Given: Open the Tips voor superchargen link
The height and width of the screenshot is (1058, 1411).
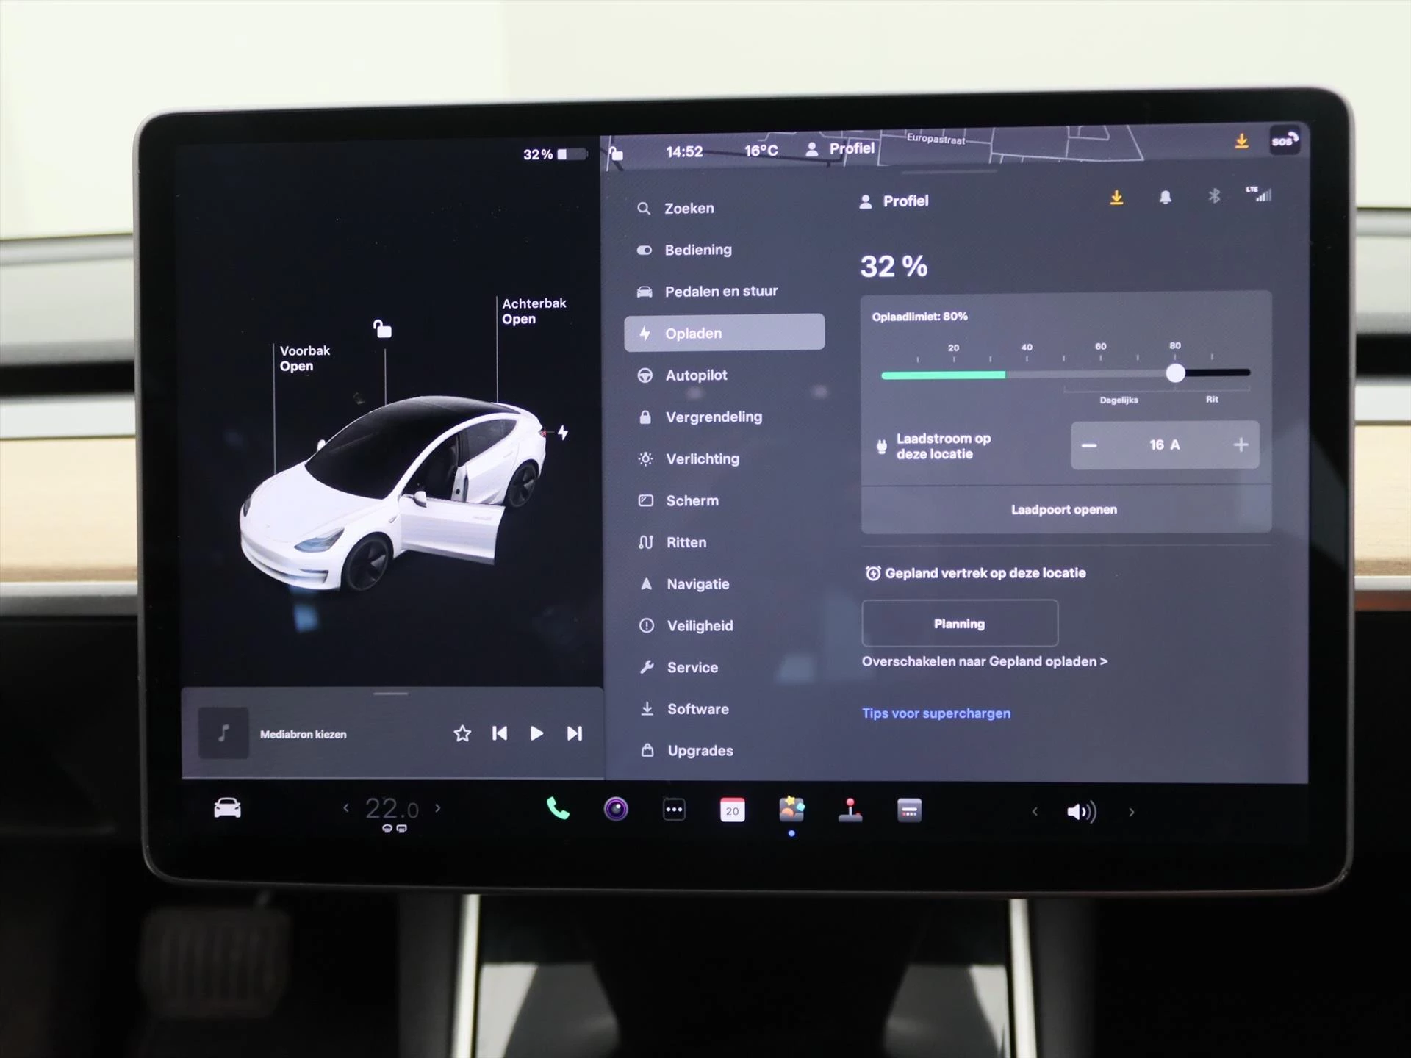Looking at the screenshot, I should [936, 713].
